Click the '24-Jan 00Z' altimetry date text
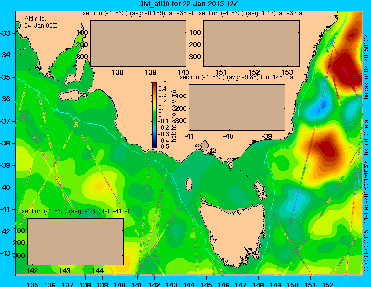The width and height of the screenshot is (371, 287). 41,26
